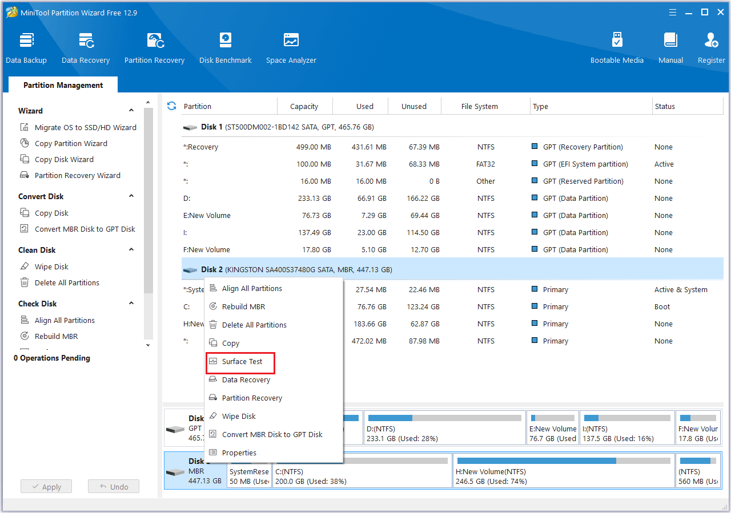
Task: Click the Apply button
Action: coord(46,487)
